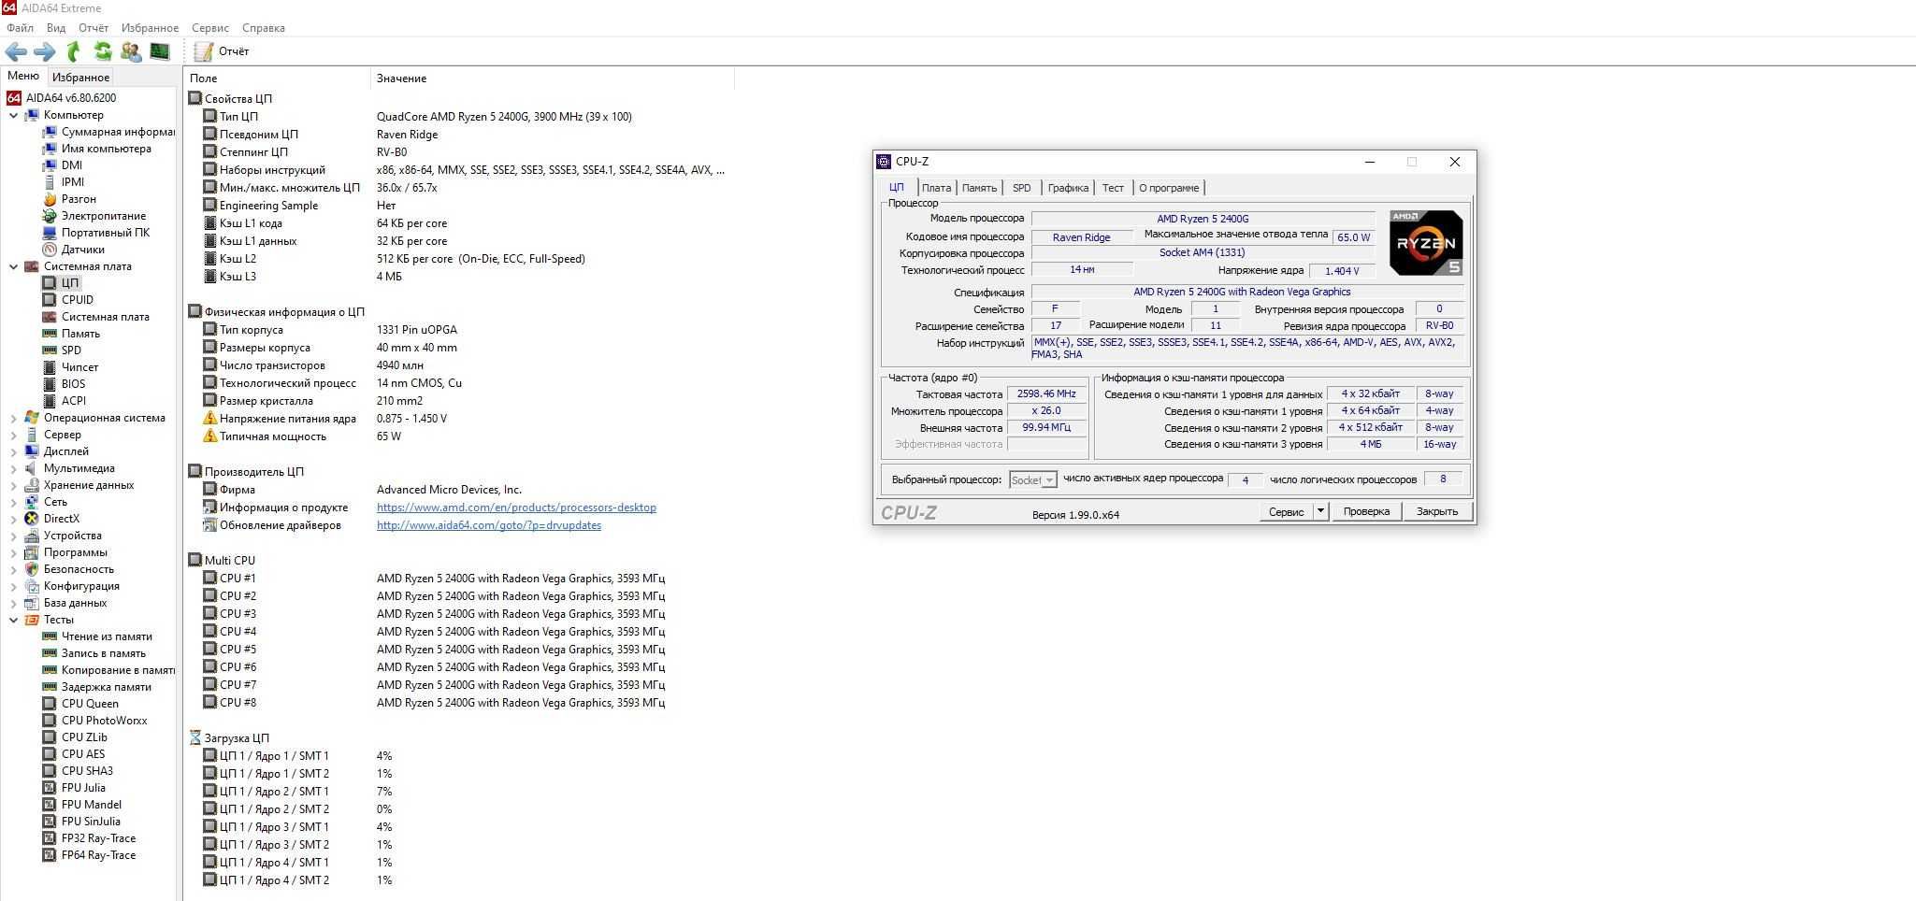Open the О программе tab in CPU-Z

(x=1169, y=188)
